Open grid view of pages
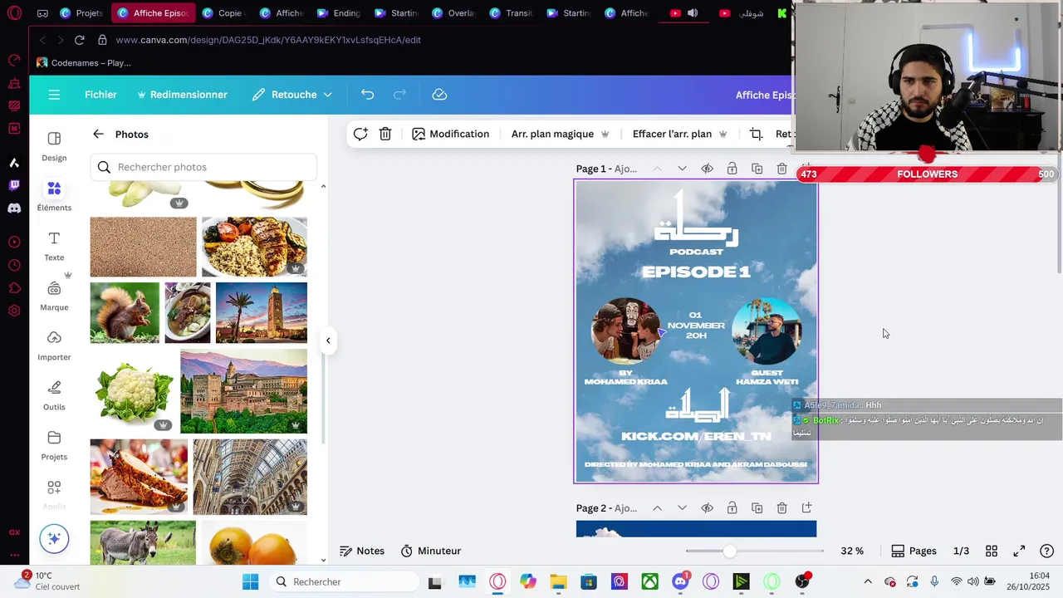This screenshot has height=598, width=1063. coord(992,551)
